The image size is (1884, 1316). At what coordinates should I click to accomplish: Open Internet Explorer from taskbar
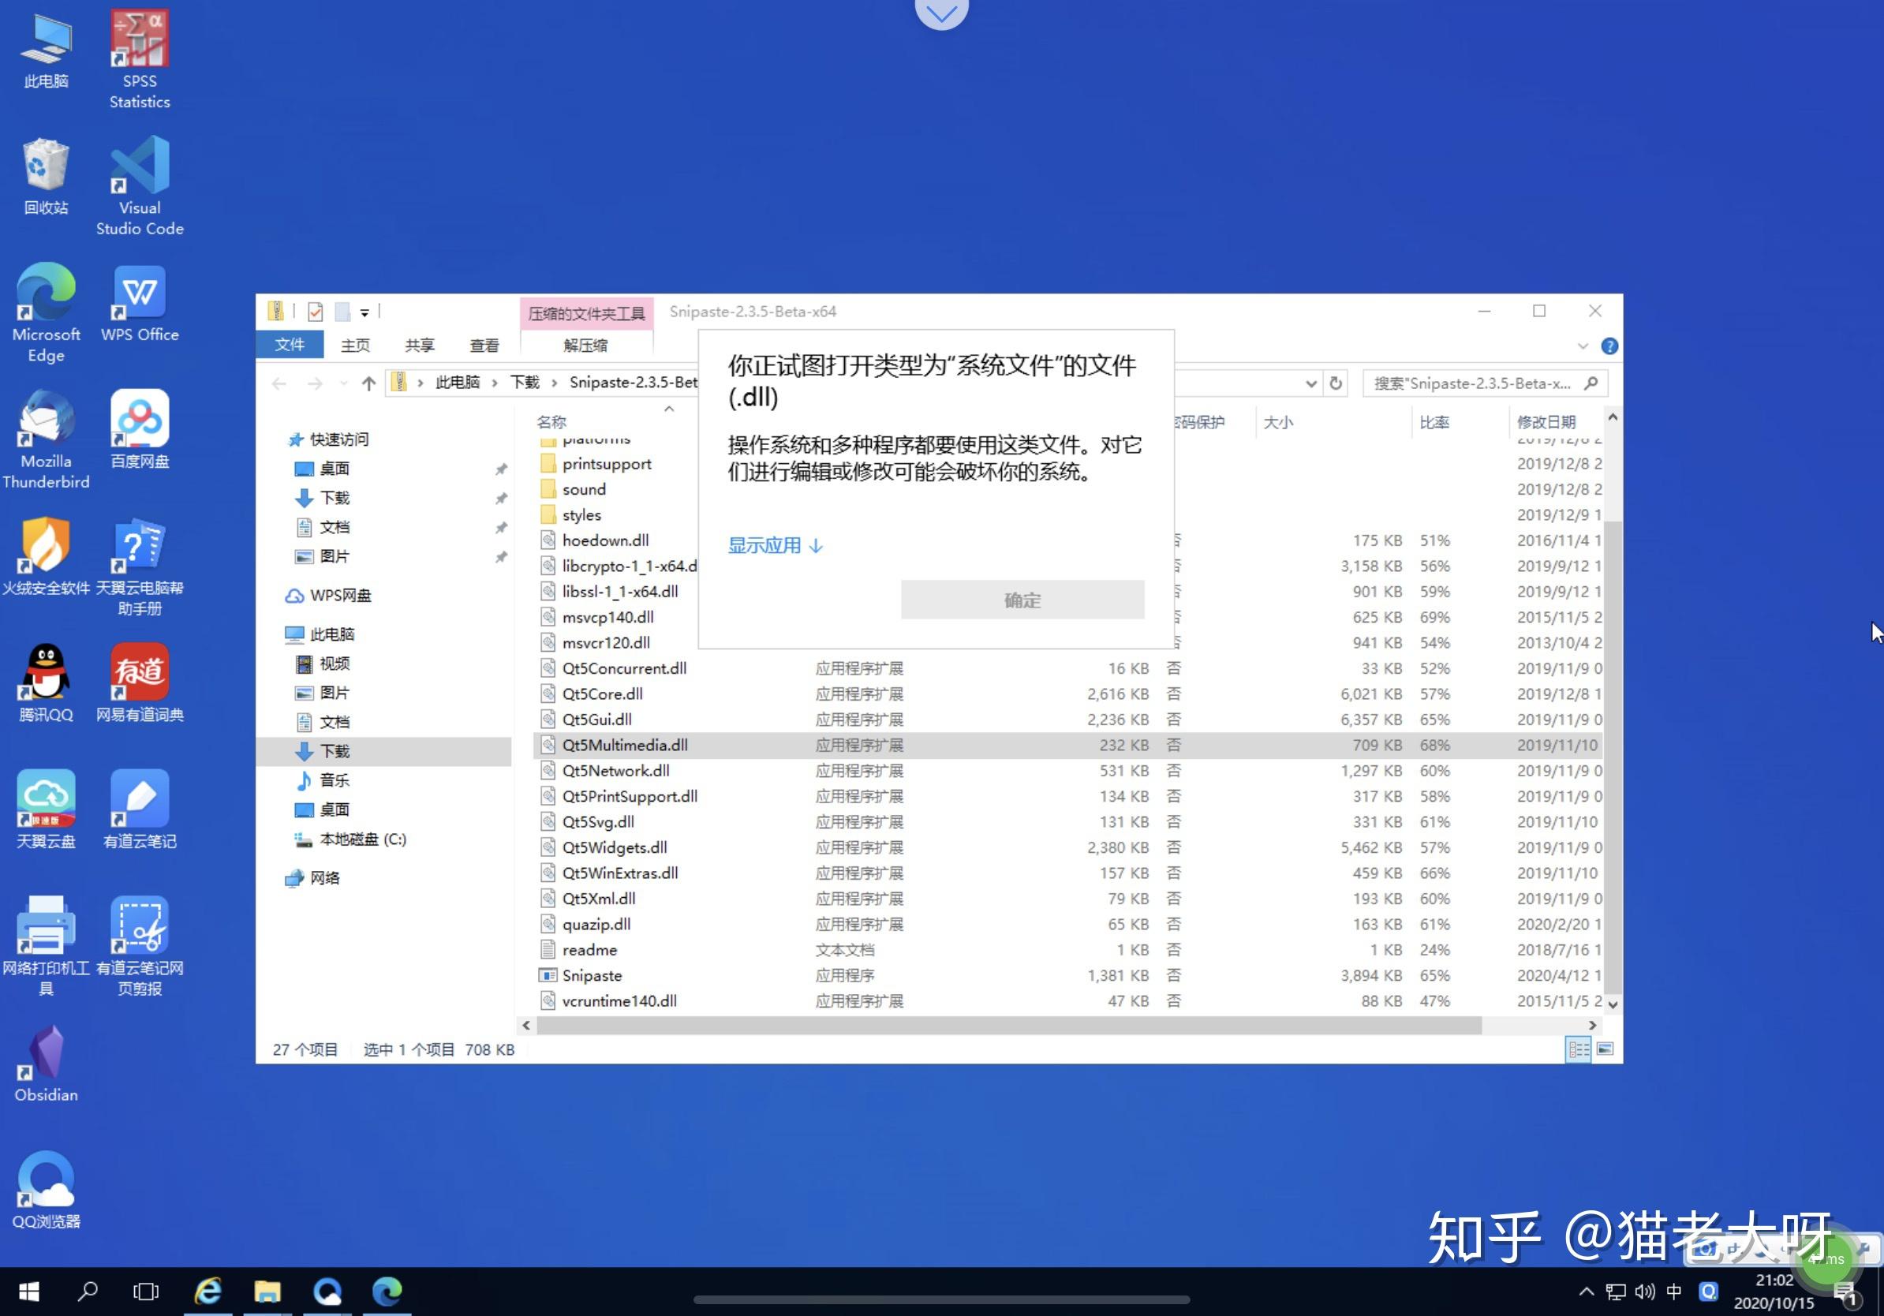coord(207,1292)
